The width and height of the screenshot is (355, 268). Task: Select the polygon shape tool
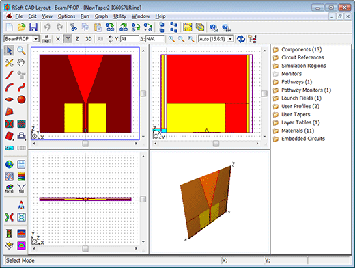point(9,111)
